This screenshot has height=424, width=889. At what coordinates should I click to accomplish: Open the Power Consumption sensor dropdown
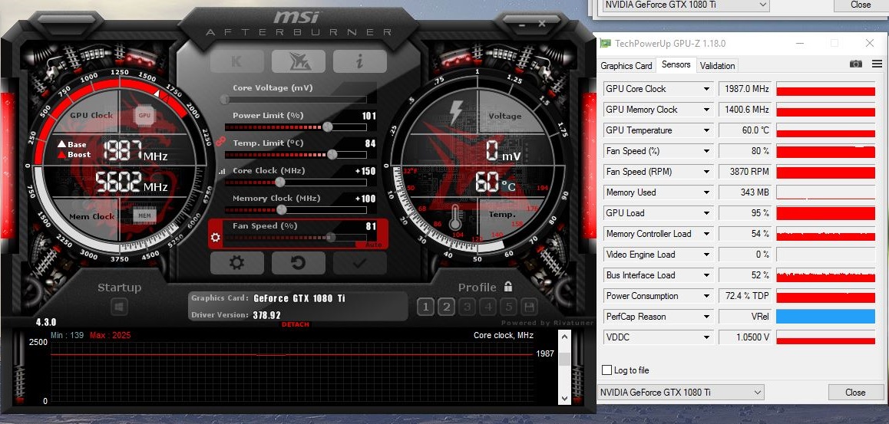point(706,296)
